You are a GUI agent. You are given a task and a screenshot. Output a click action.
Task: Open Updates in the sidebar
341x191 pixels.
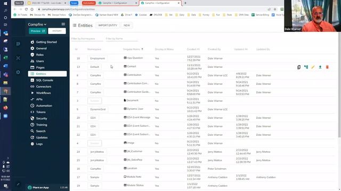42,137
